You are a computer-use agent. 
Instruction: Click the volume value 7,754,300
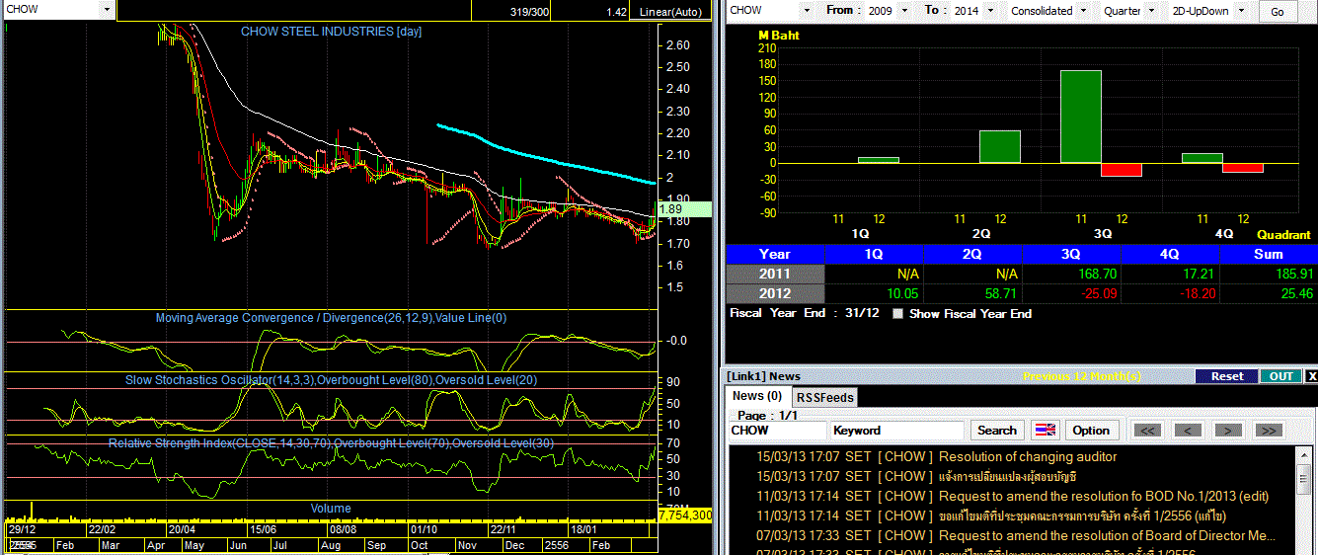pos(685,515)
